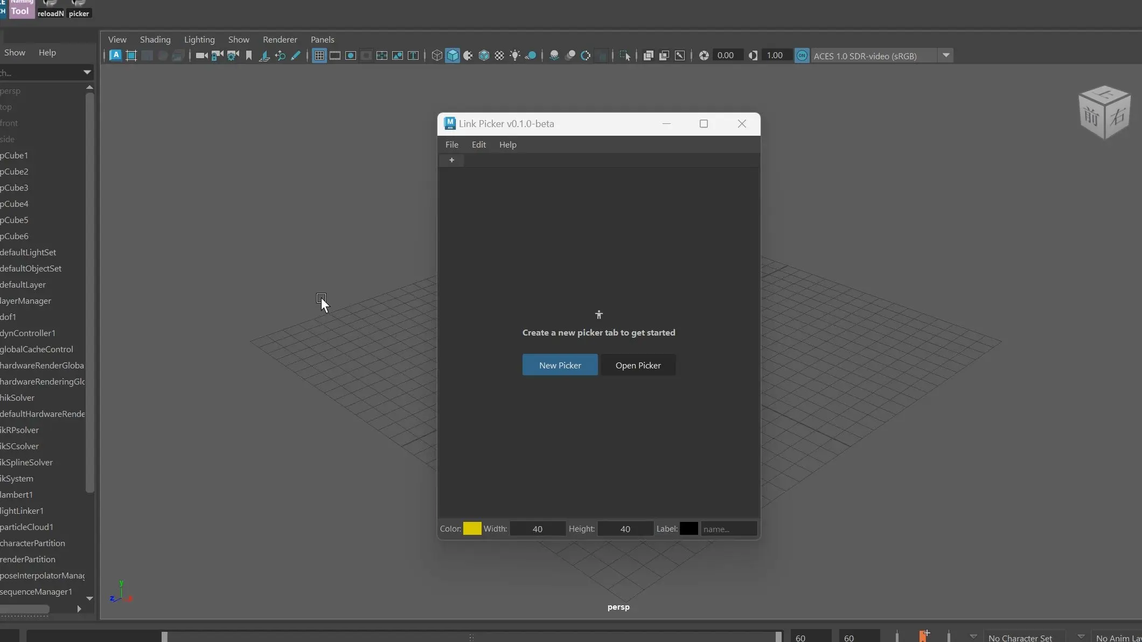The width and height of the screenshot is (1142, 642).
Task: Select pCube3 in the Outliner
Action: (15, 187)
